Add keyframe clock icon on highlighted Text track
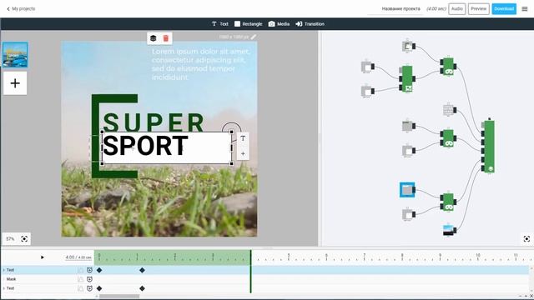Screen dimensions: 534x300 point(89,270)
